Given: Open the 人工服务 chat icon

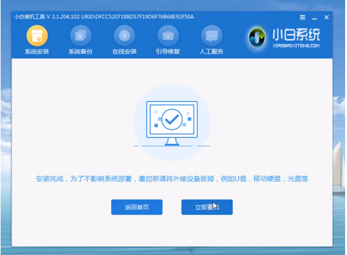Looking at the screenshot, I should 212,36.
